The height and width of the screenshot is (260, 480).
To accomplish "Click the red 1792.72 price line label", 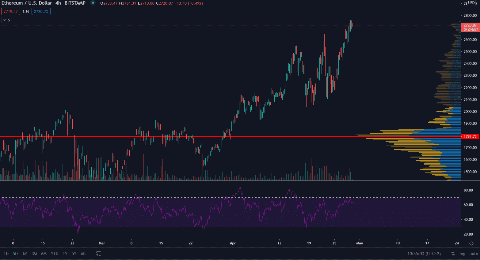I will pyautogui.click(x=470, y=136).
